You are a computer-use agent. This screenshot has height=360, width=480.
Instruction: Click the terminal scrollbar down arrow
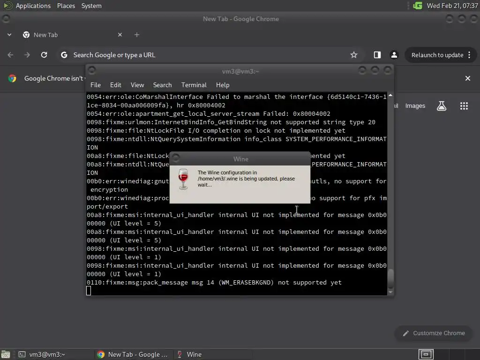(390, 292)
